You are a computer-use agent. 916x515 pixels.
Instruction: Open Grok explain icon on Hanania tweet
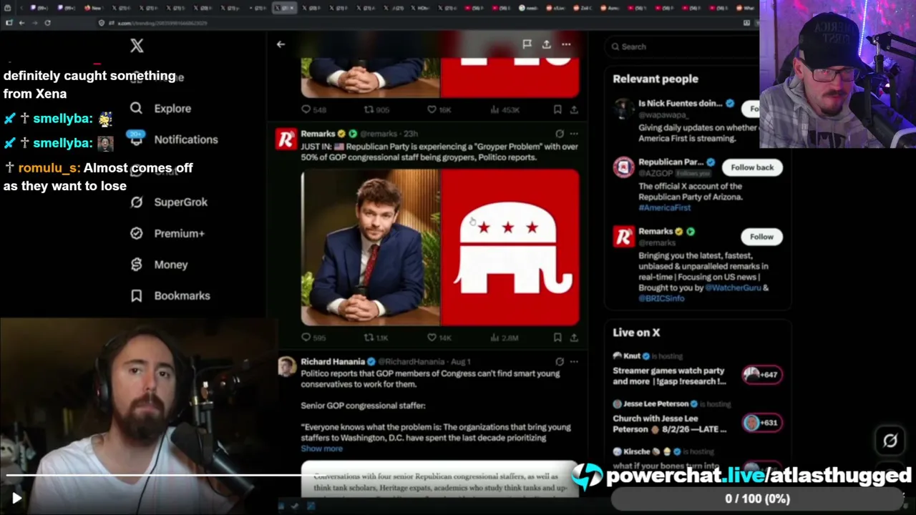tap(560, 362)
